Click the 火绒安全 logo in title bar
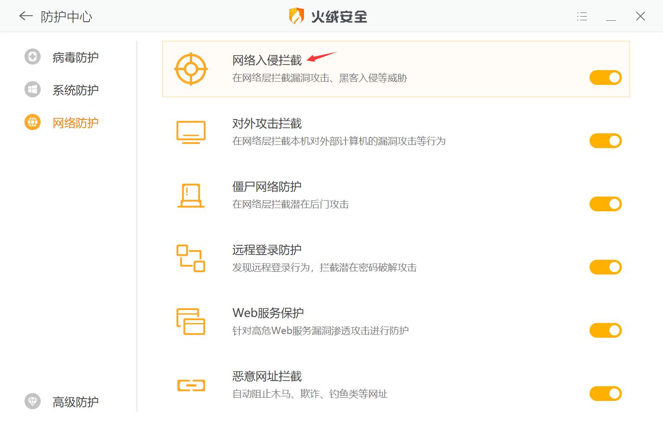The image size is (663, 436). pos(328,17)
